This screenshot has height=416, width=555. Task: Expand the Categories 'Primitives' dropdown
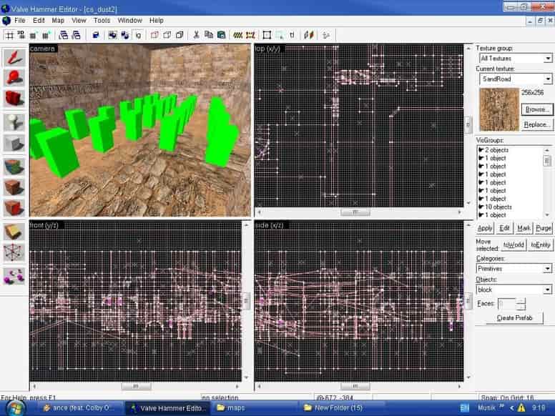tap(514, 269)
